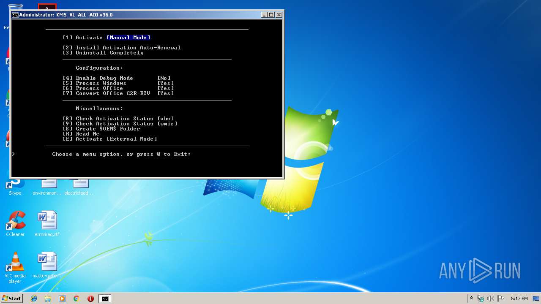Close the KMS_VL_ALL_AIO console window
Screen dimensions: 541x304
tap(279, 15)
